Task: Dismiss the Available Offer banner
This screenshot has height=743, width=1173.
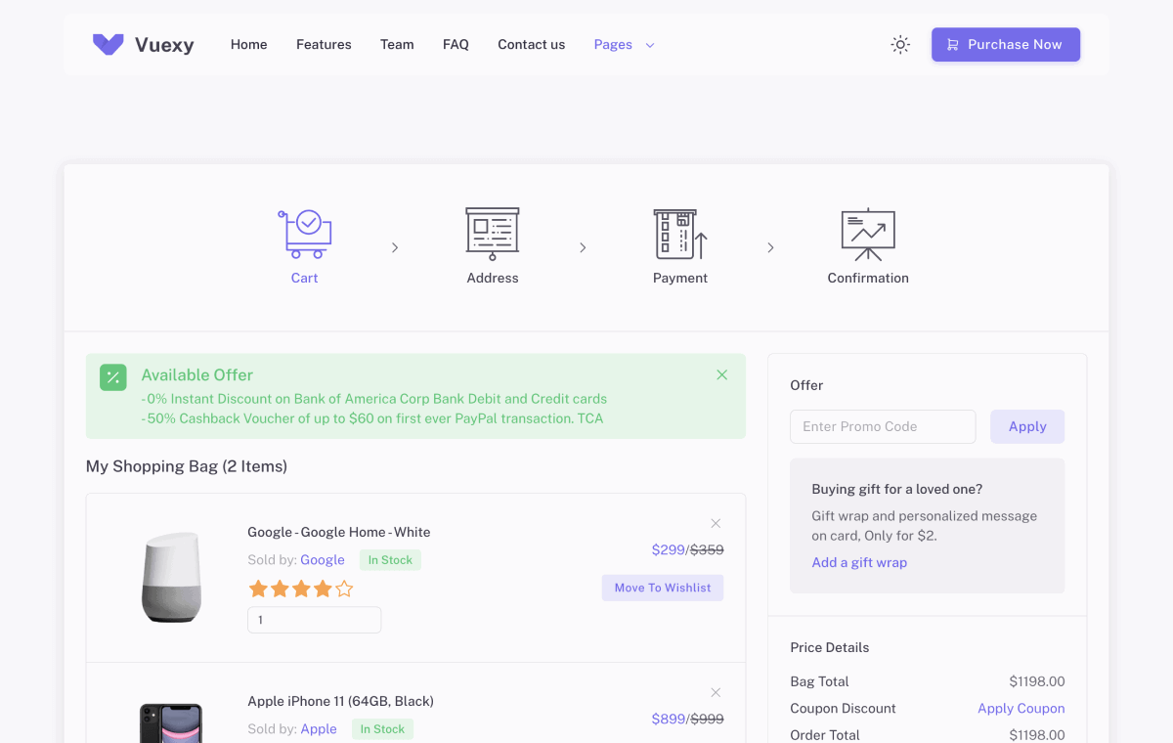Action: click(721, 374)
